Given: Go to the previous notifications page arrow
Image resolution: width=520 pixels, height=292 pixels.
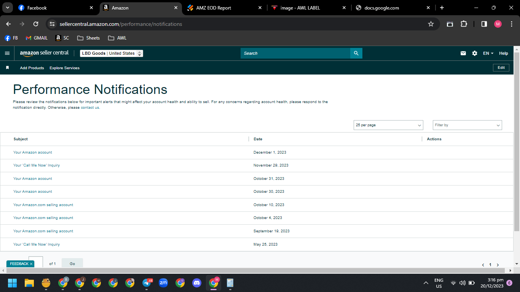Looking at the screenshot, I should click(x=483, y=265).
